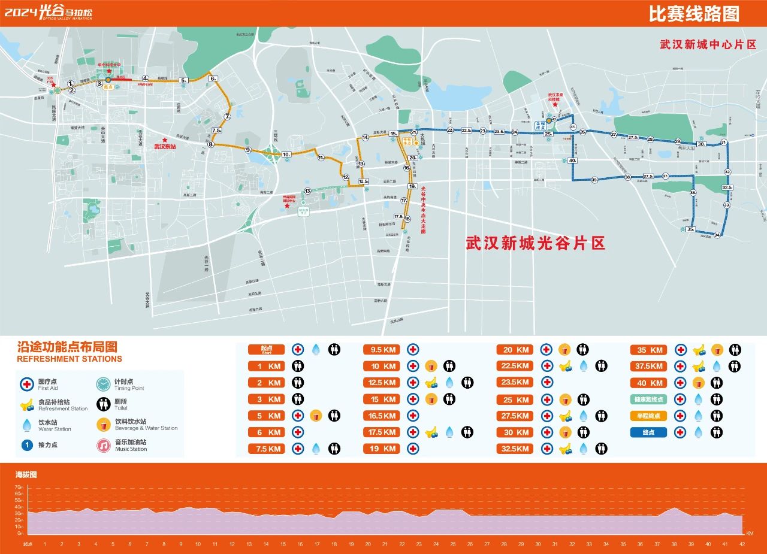Click kilometer marker 11 on the orange route
The width and height of the screenshot is (767, 554).
tap(321, 158)
